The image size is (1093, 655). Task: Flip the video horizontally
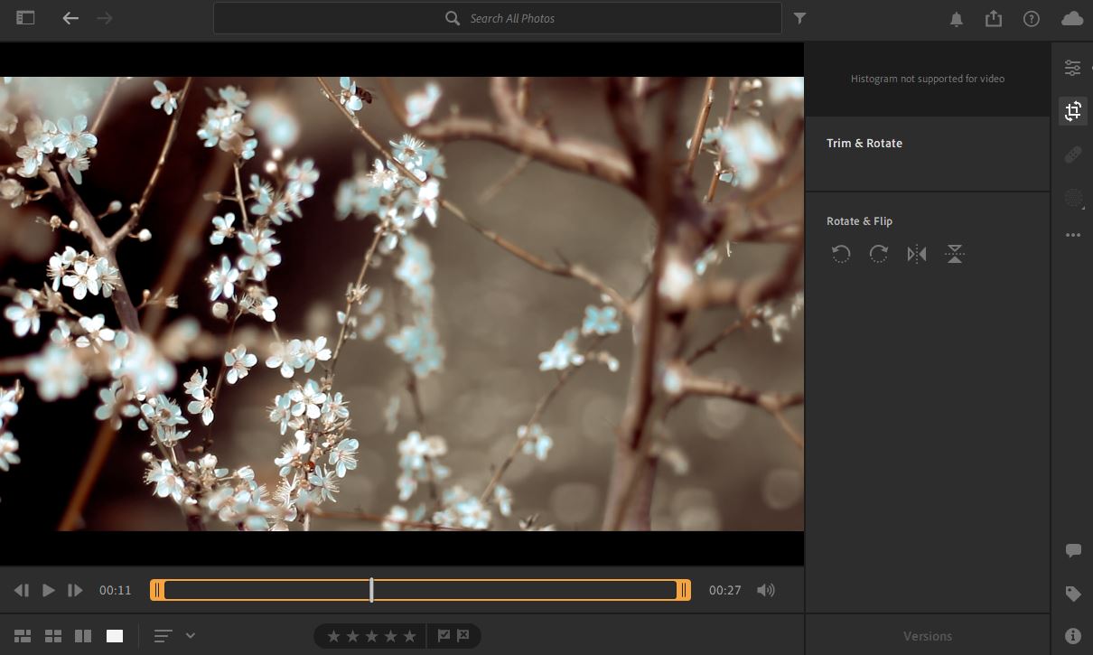click(916, 254)
